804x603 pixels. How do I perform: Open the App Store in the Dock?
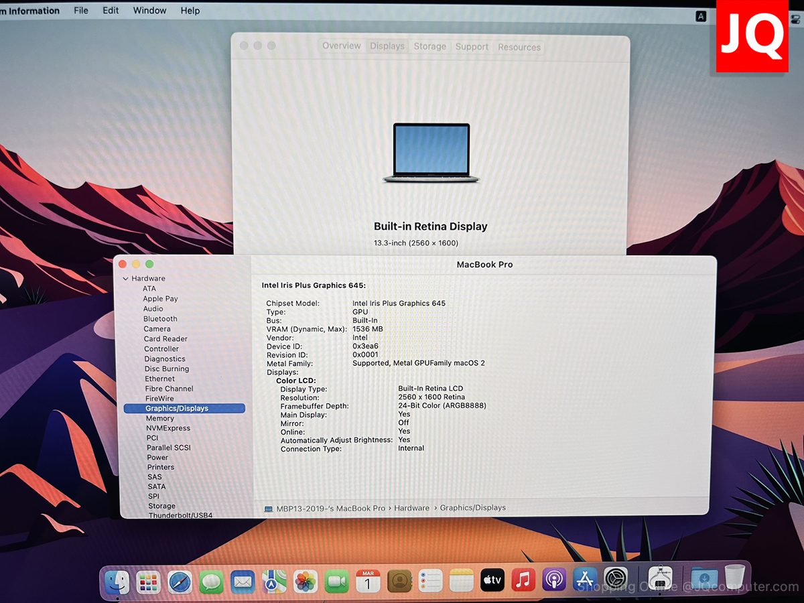click(x=585, y=580)
